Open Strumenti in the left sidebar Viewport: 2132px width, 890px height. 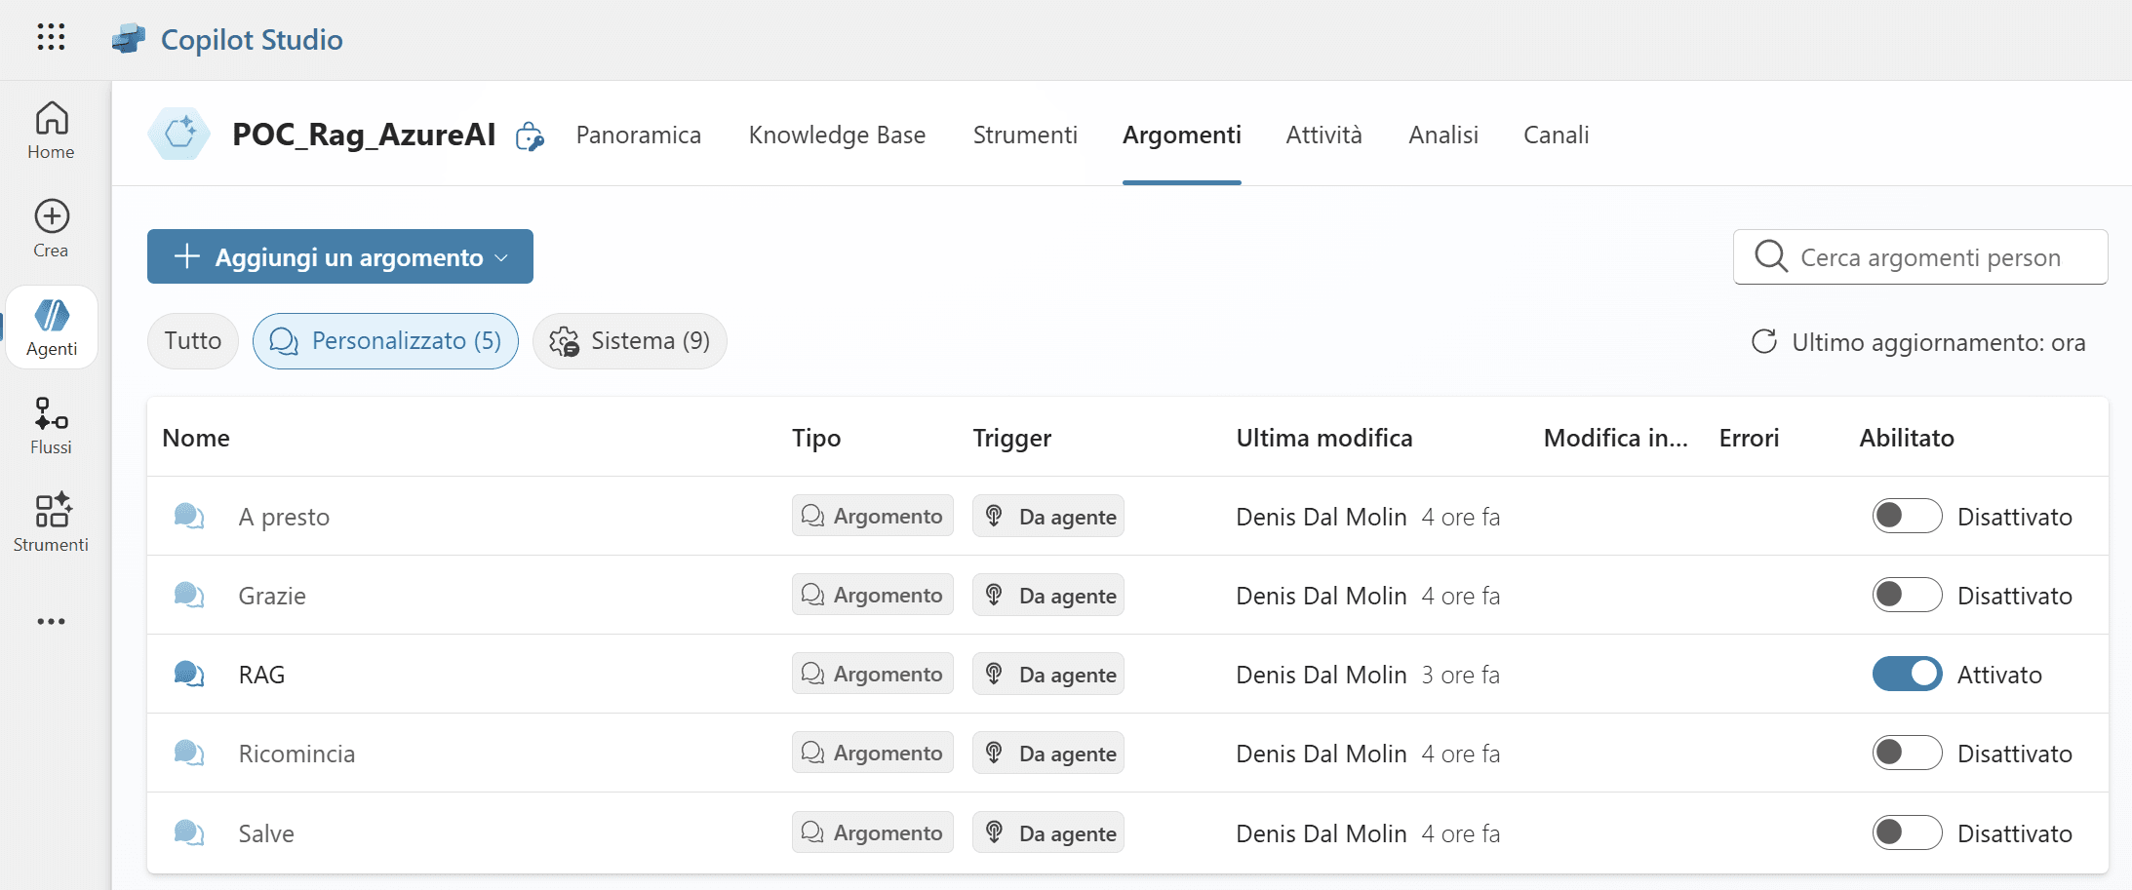coord(51,523)
